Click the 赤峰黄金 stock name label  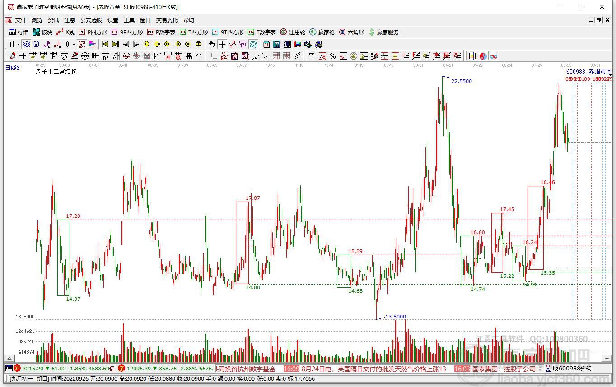click(600, 71)
